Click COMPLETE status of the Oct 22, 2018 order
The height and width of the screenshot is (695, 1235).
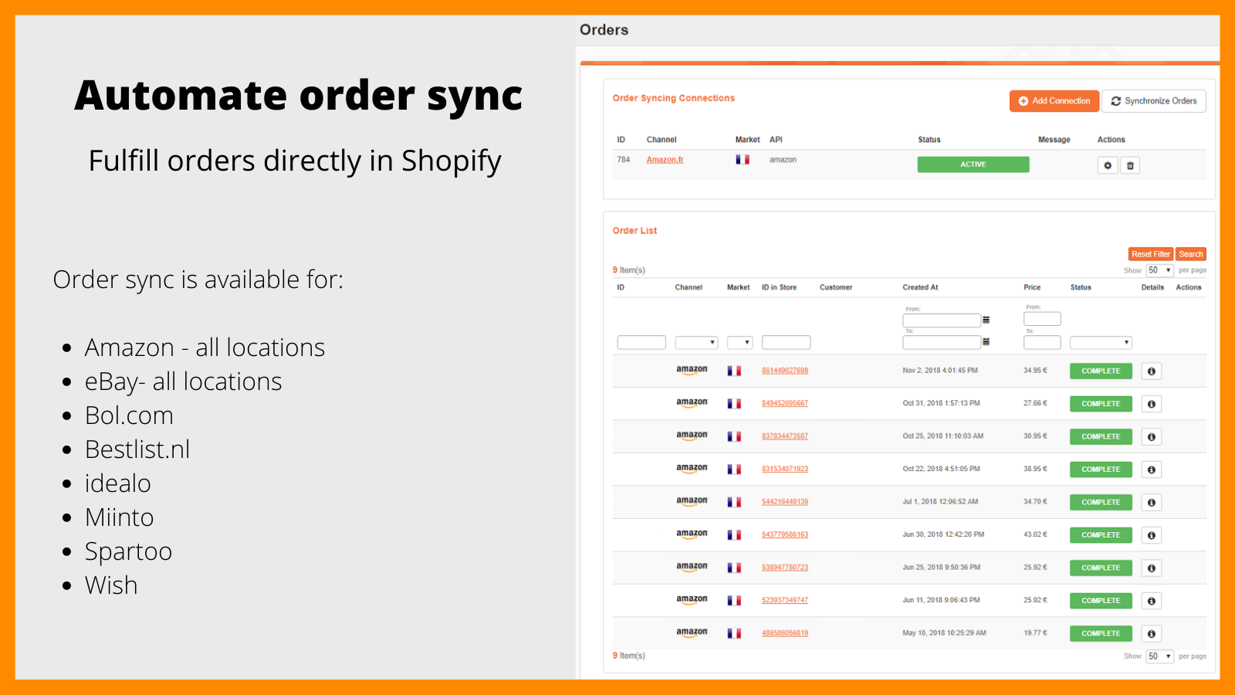1101,470
